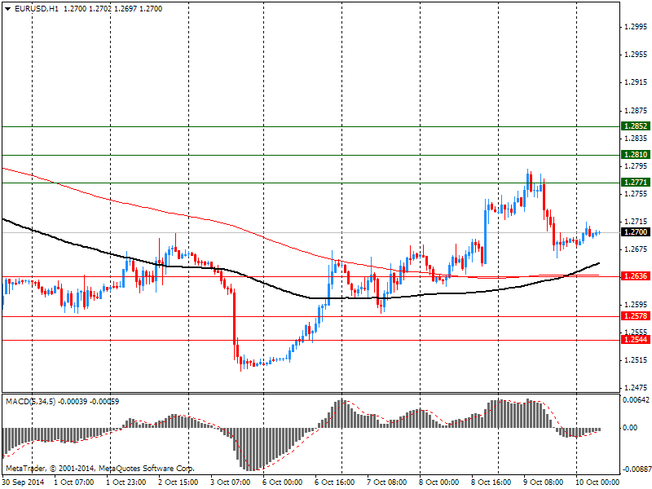Screen dimensions: 652x489
Task: Click the 1.2995 price scale value
Action: tap(637, 27)
